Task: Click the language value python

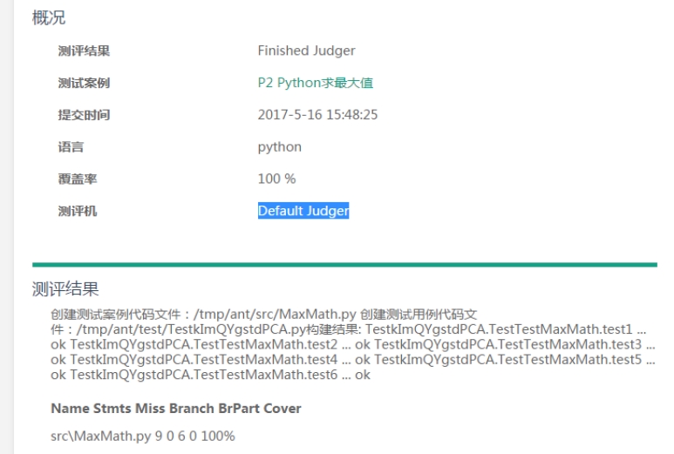Action: (x=279, y=147)
